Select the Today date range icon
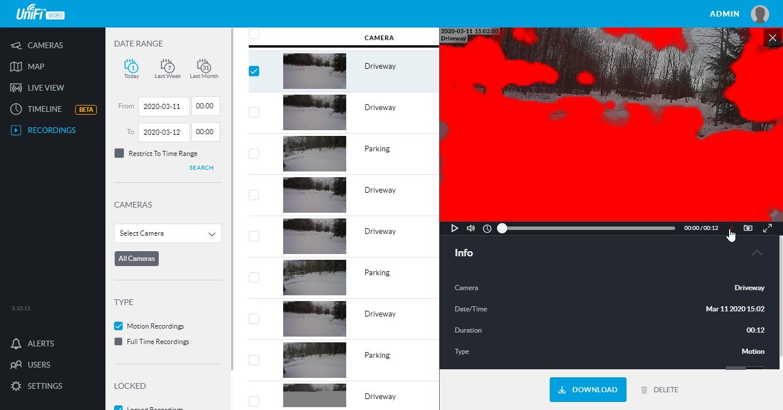 (131, 68)
